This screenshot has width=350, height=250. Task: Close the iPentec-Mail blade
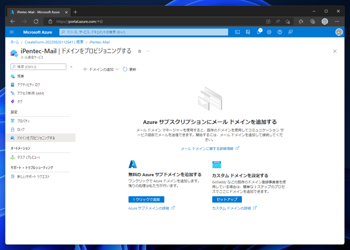[x=335, y=51]
